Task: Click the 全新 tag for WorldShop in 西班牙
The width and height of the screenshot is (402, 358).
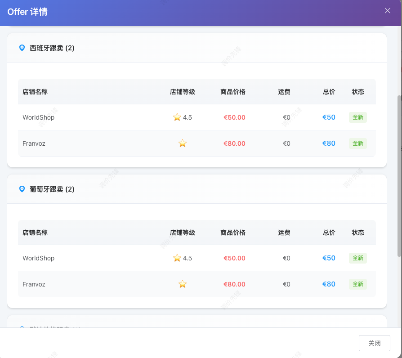Action: click(358, 117)
